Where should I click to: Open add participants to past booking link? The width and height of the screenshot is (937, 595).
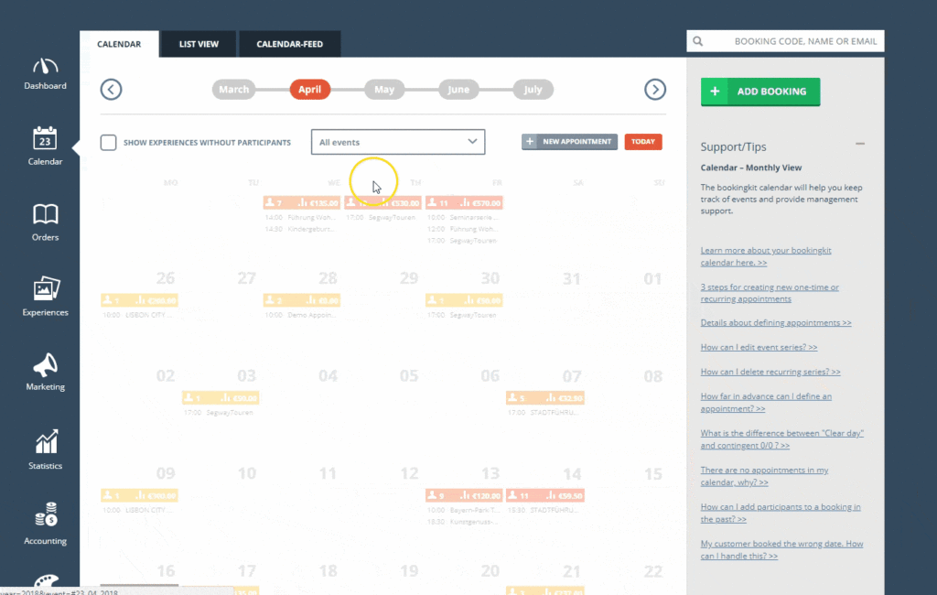point(781,514)
